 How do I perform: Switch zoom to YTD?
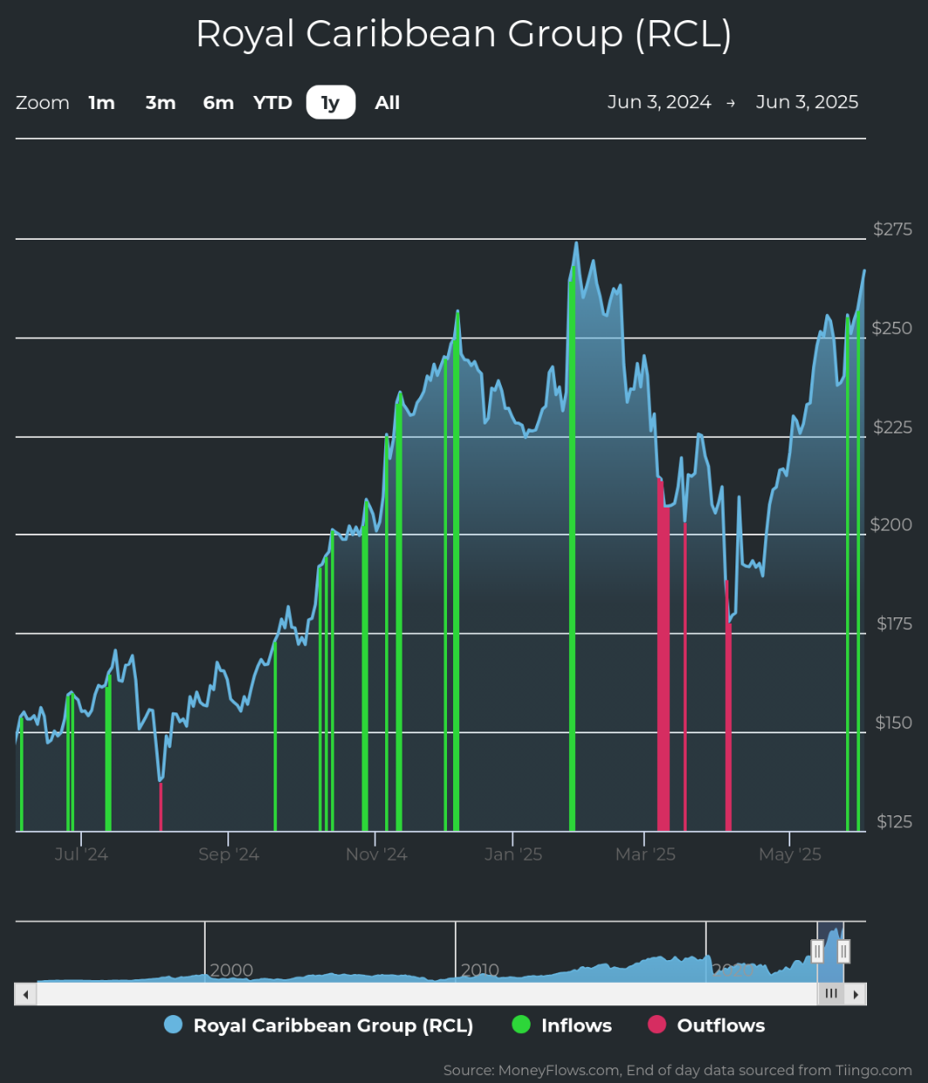[273, 103]
